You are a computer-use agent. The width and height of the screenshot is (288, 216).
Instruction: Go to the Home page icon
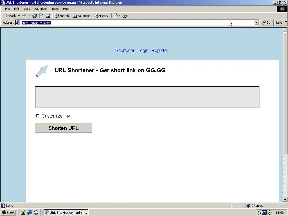click(x=48, y=16)
